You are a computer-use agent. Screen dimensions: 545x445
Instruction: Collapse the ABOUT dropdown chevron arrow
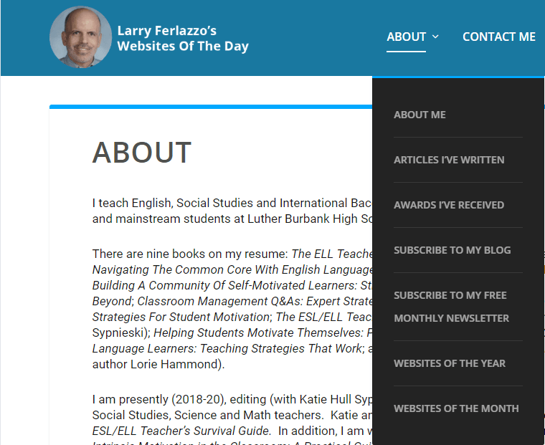(436, 37)
